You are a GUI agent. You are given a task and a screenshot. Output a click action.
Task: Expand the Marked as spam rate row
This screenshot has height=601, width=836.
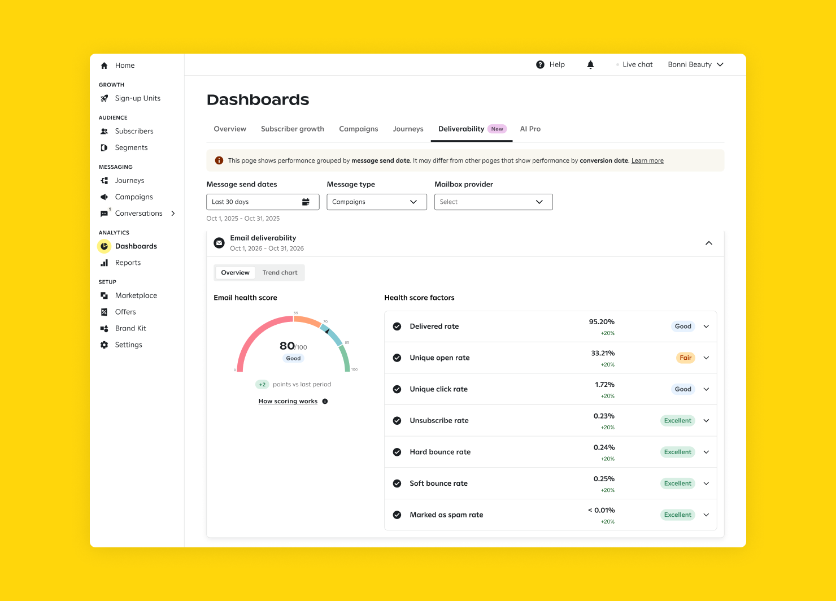(706, 515)
